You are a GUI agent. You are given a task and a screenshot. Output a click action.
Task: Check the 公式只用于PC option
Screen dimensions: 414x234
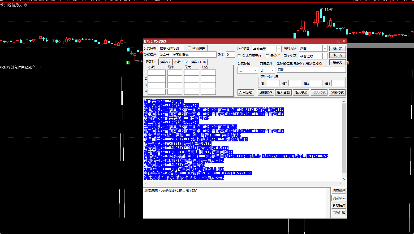tap(239, 56)
